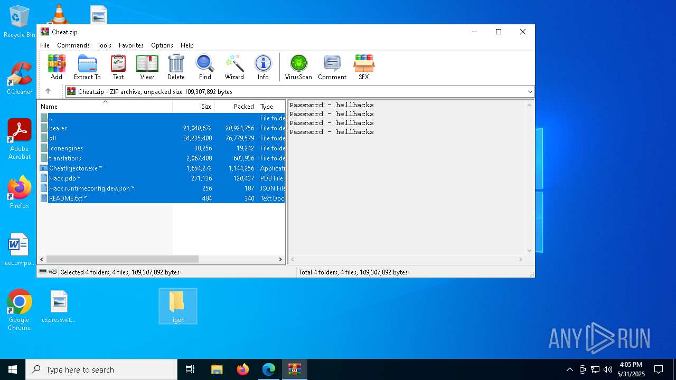This screenshot has height=380, width=676.
Task: Select the bearer folder row
Action: [x=162, y=128]
